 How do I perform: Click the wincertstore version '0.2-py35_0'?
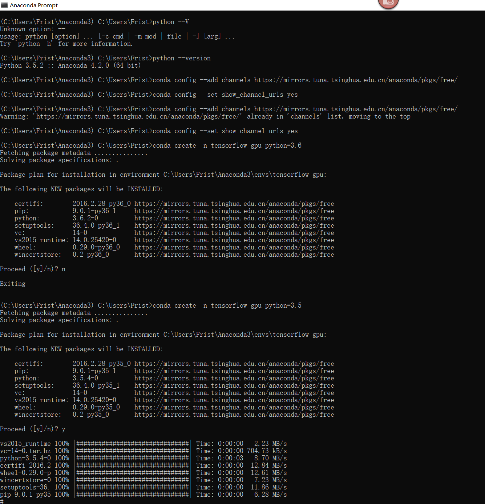coord(91,415)
